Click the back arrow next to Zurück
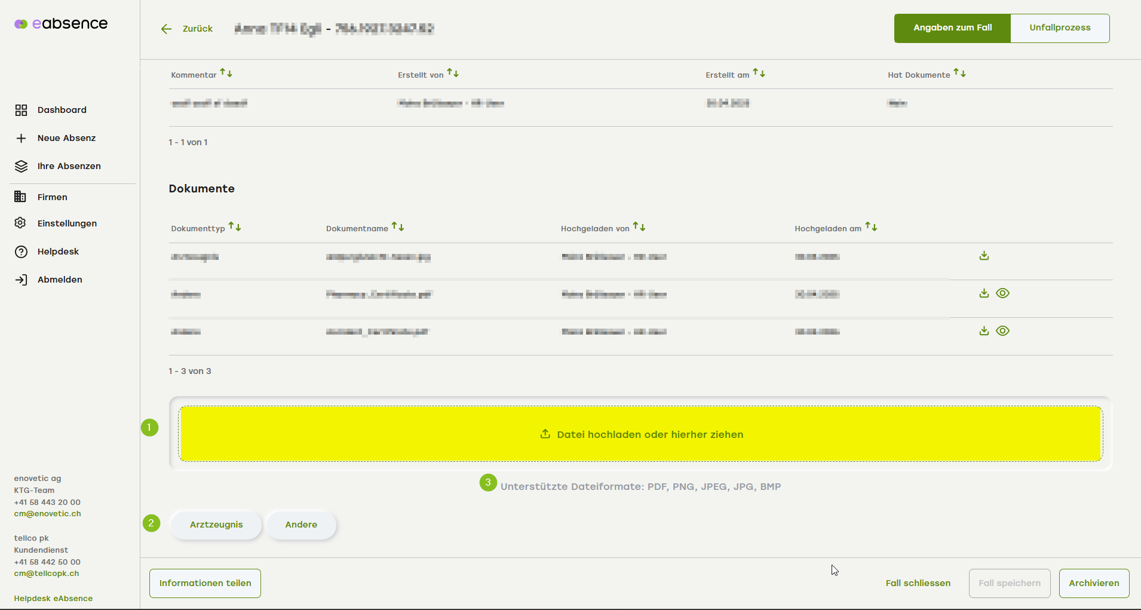The height and width of the screenshot is (610, 1141). tap(166, 29)
